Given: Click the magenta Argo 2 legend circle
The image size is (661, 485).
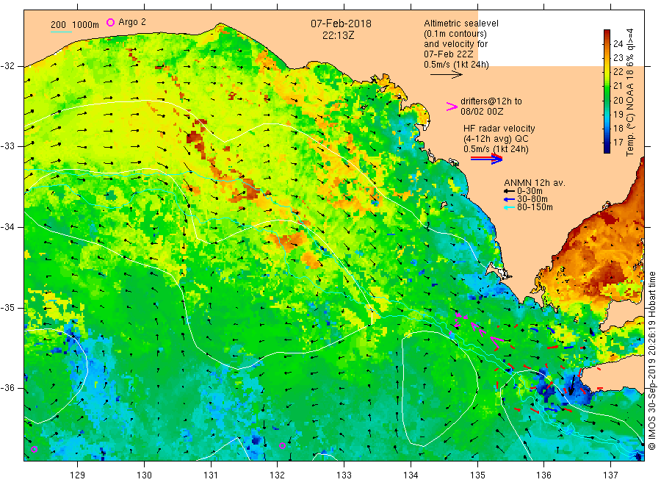Looking at the screenshot, I should coord(110,22).
